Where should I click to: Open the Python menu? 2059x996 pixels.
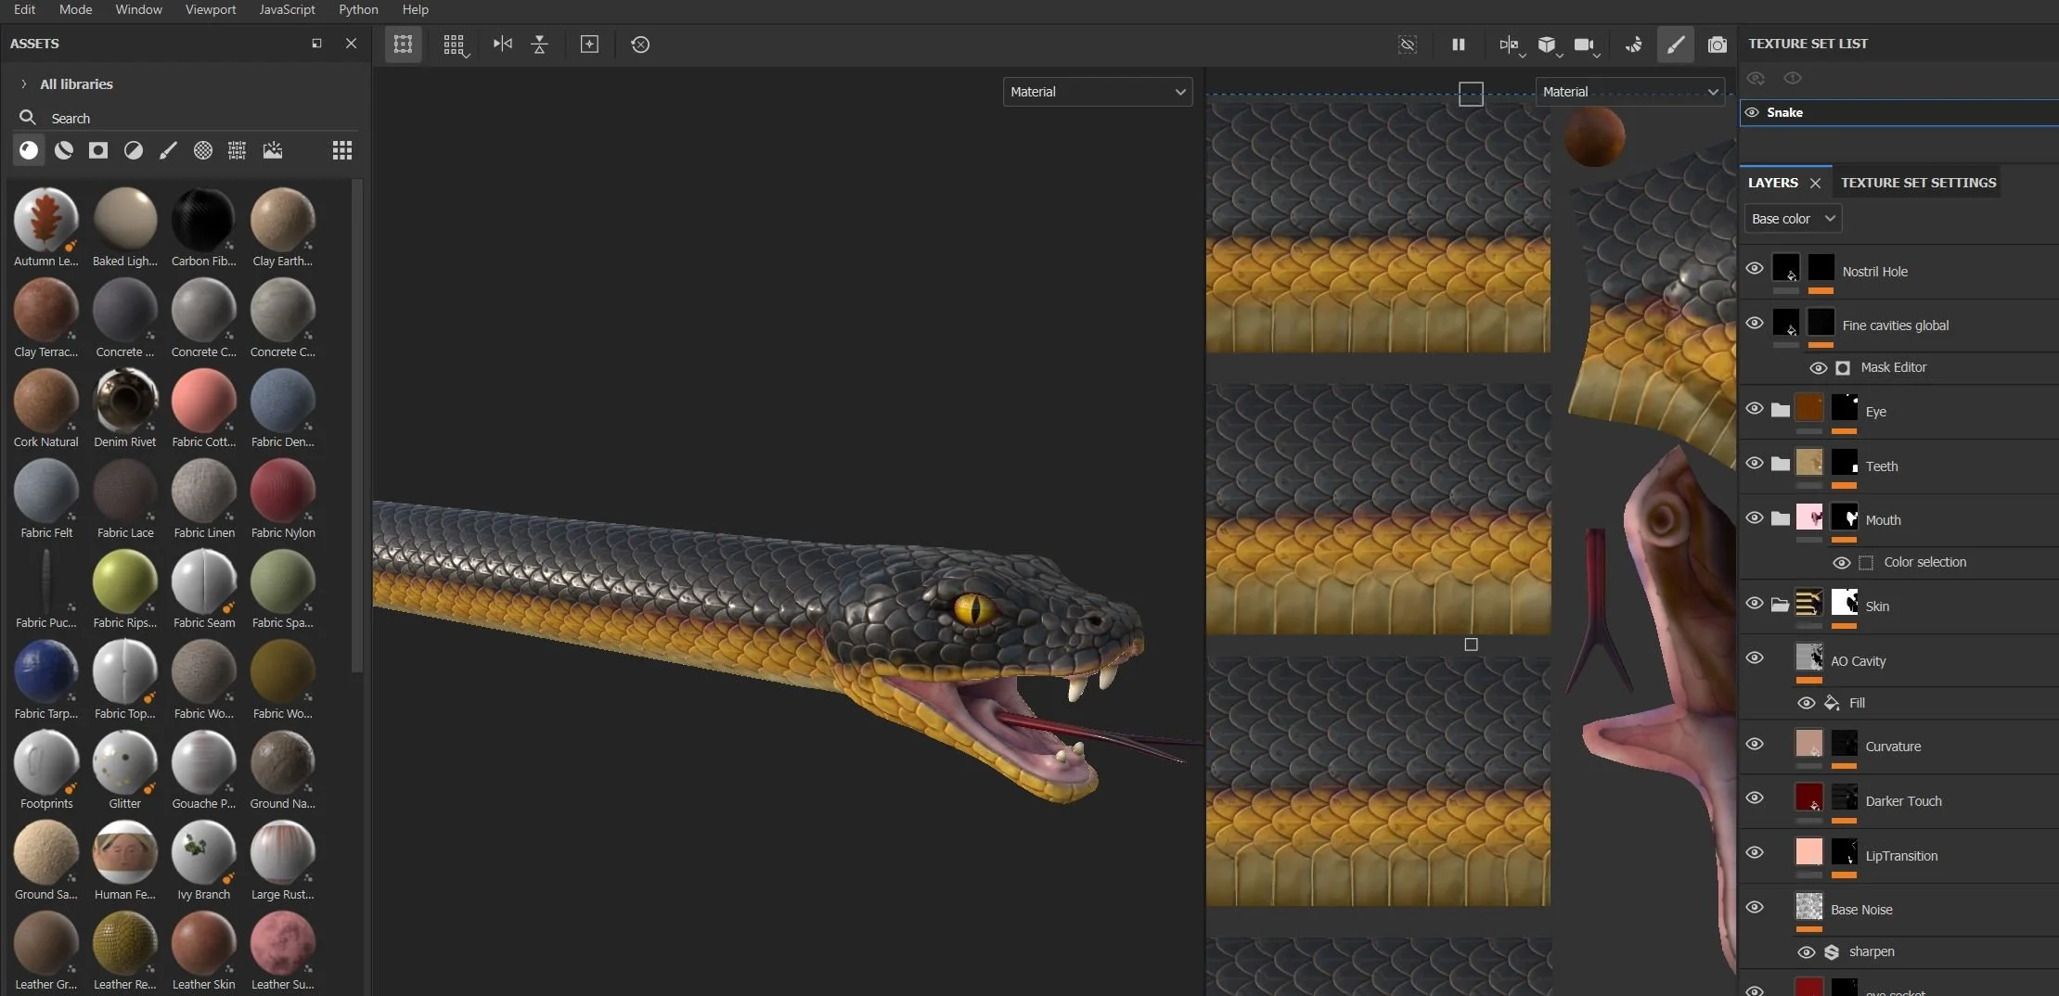pos(358,9)
